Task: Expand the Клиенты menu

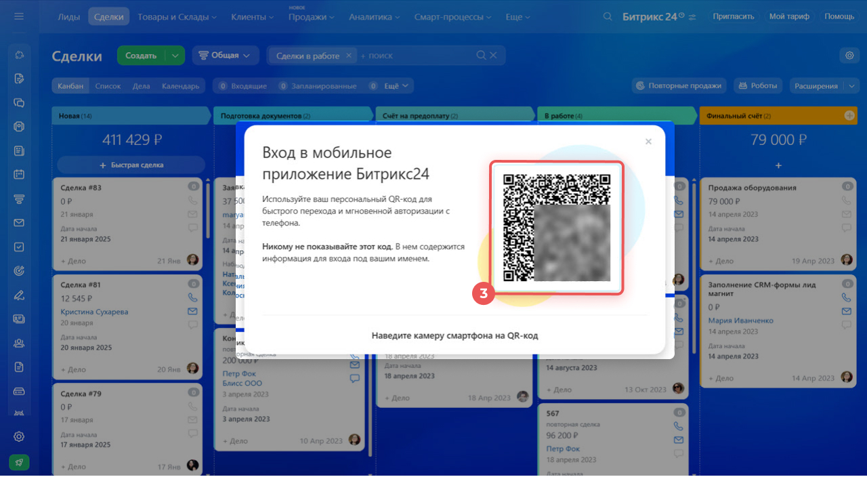Action: (x=252, y=16)
